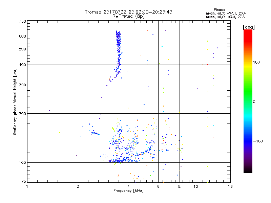The height and width of the screenshot is (203, 271).
Task: Click the y-axis tick label '400'
Action: click(x=22, y=65)
